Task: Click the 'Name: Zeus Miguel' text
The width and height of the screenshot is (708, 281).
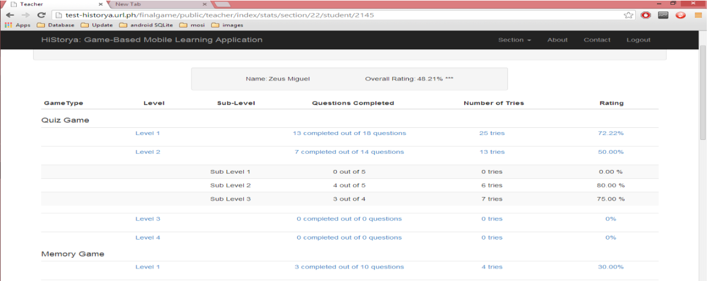Action: coord(277,79)
